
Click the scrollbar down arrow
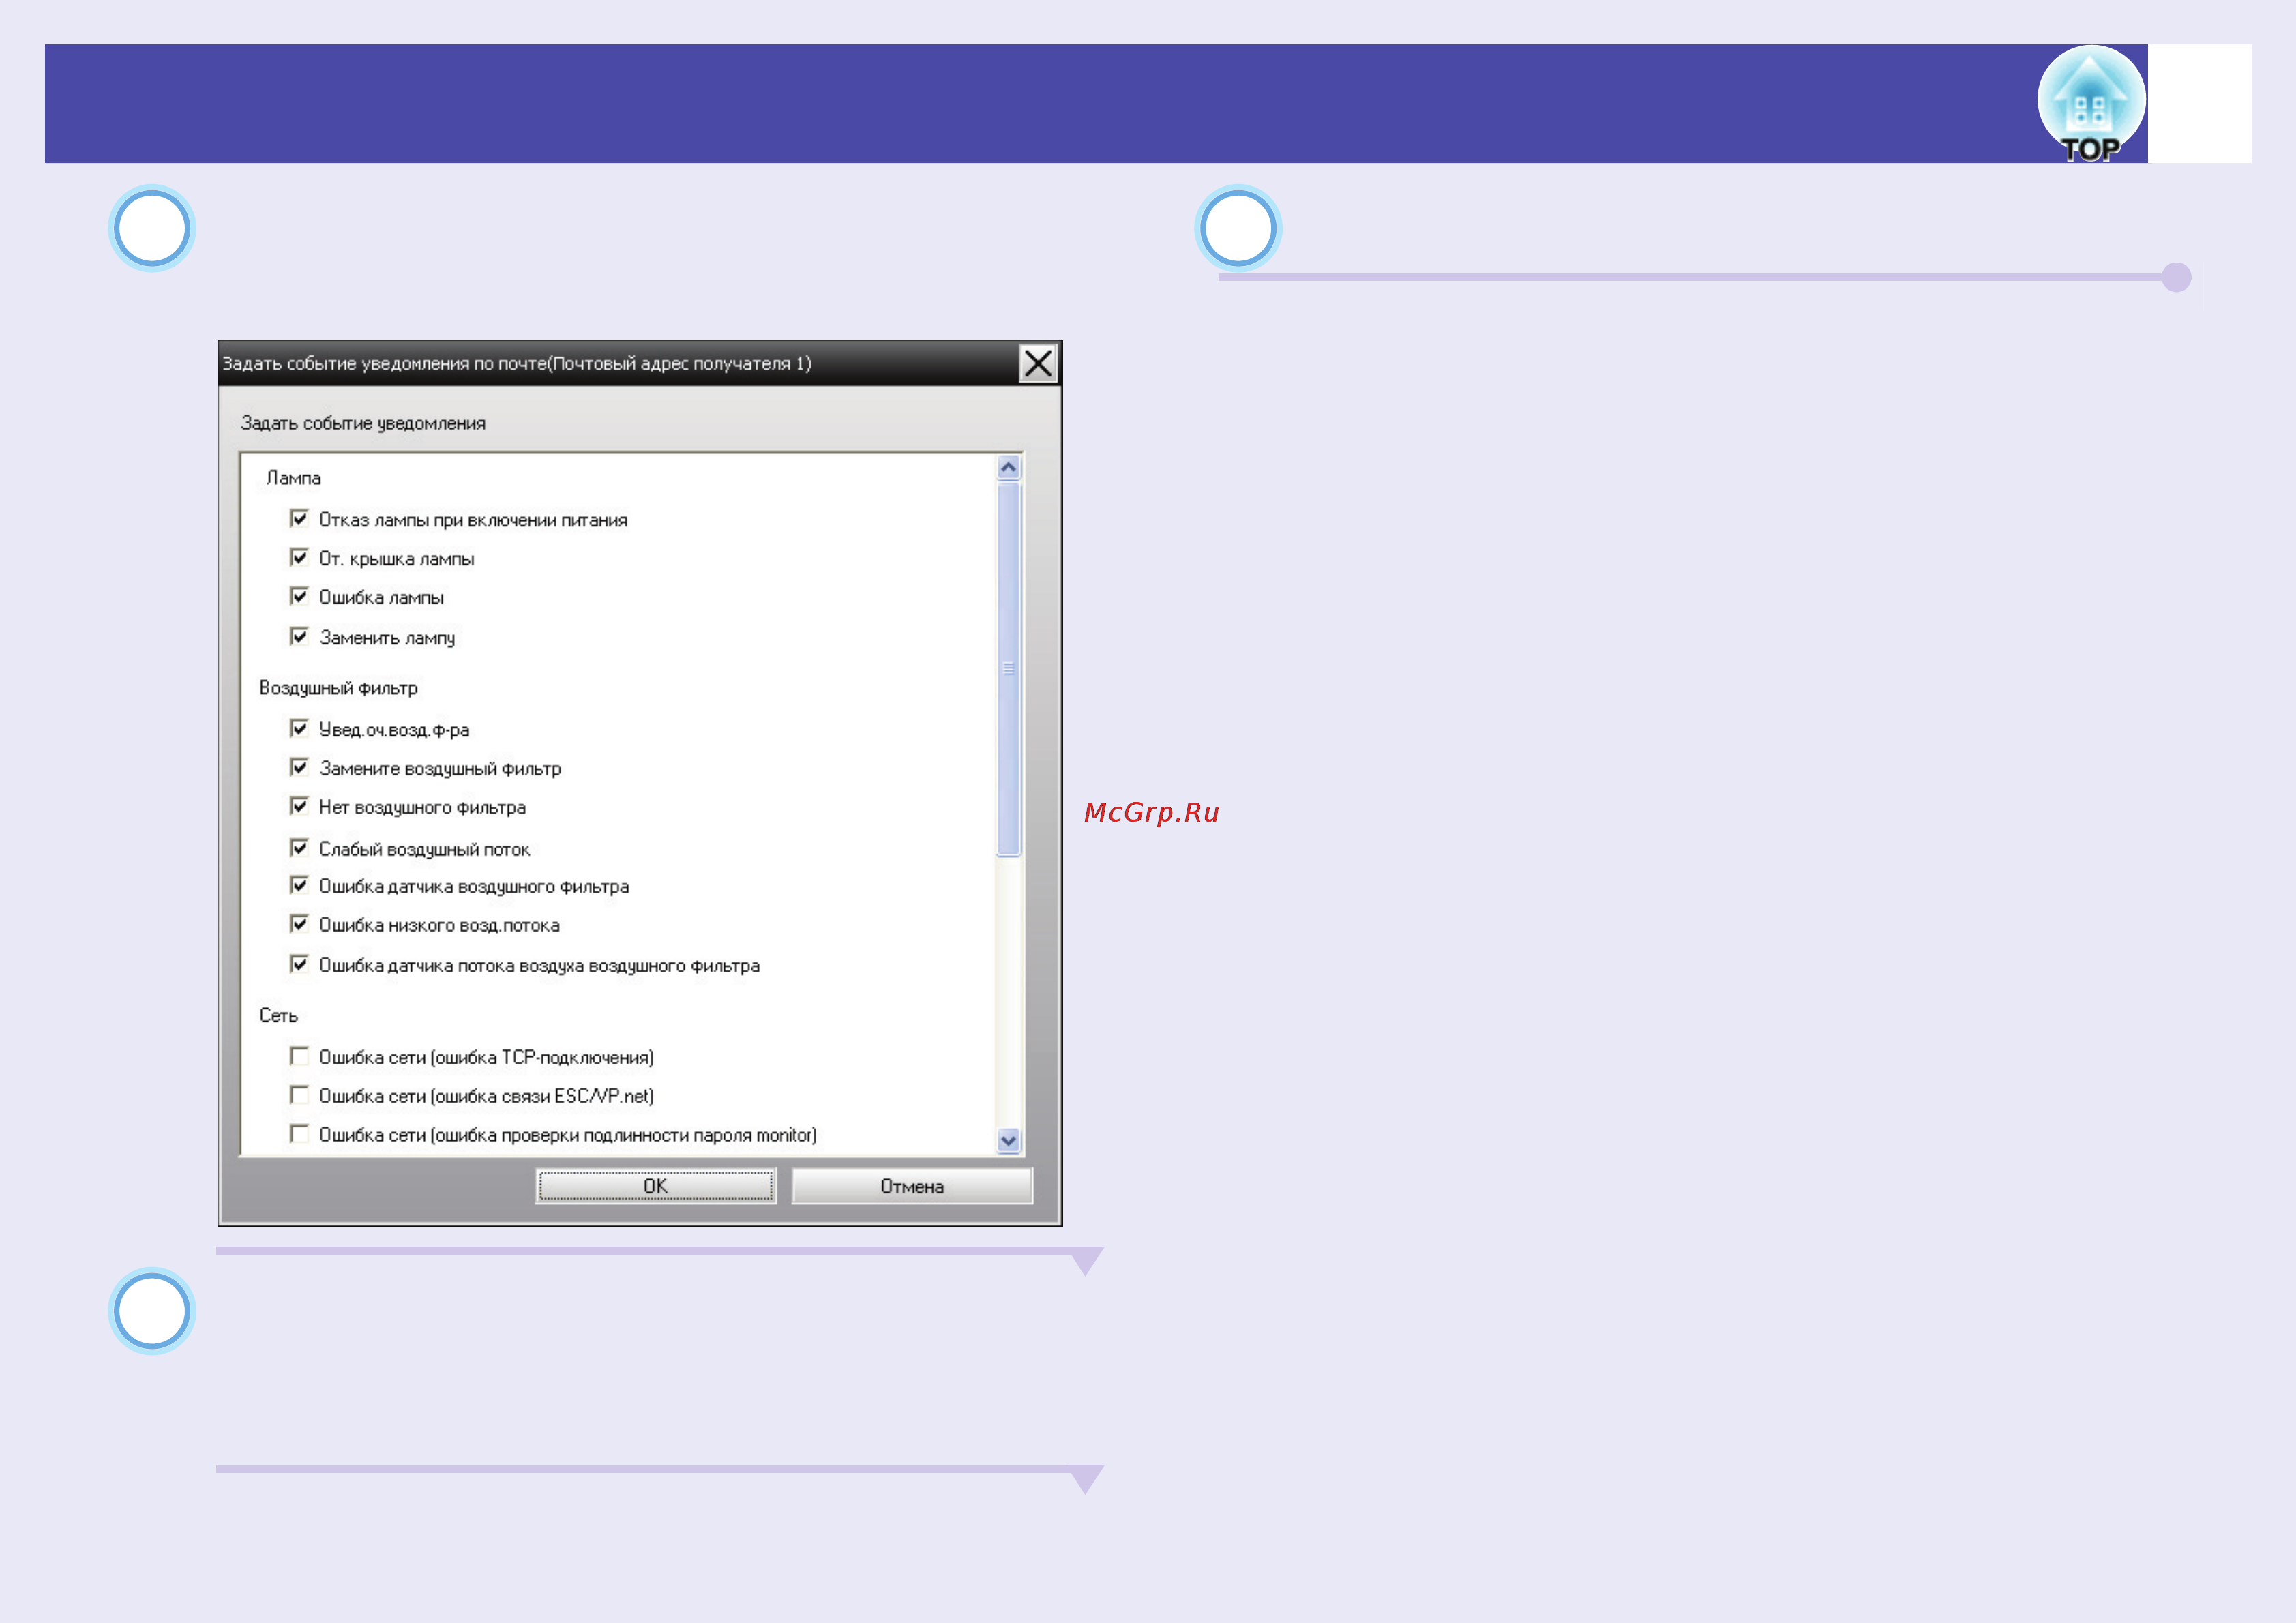tap(1009, 1140)
